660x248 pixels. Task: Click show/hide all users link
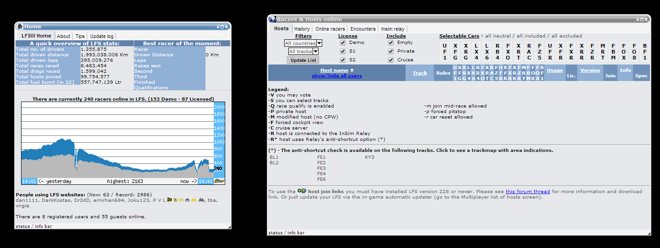click(337, 76)
